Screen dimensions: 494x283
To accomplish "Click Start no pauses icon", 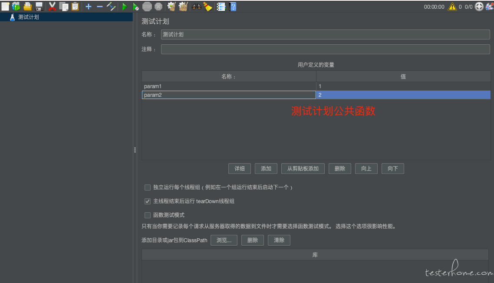I will click(x=136, y=7).
